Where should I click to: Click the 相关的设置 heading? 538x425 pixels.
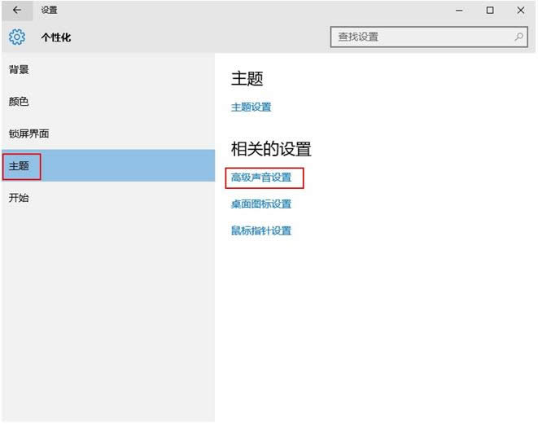point(271,149)
